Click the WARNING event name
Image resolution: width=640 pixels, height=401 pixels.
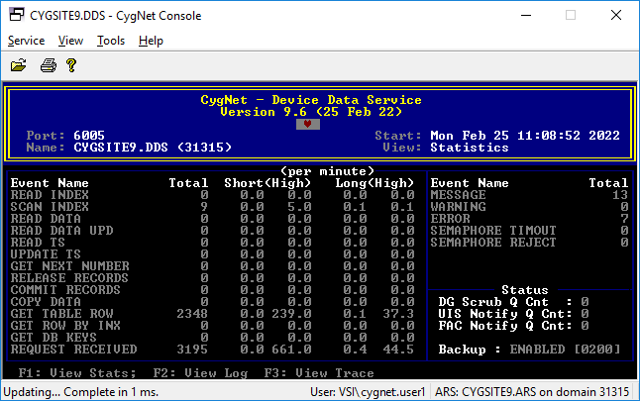pyautogui.click(x=458, y=207)
